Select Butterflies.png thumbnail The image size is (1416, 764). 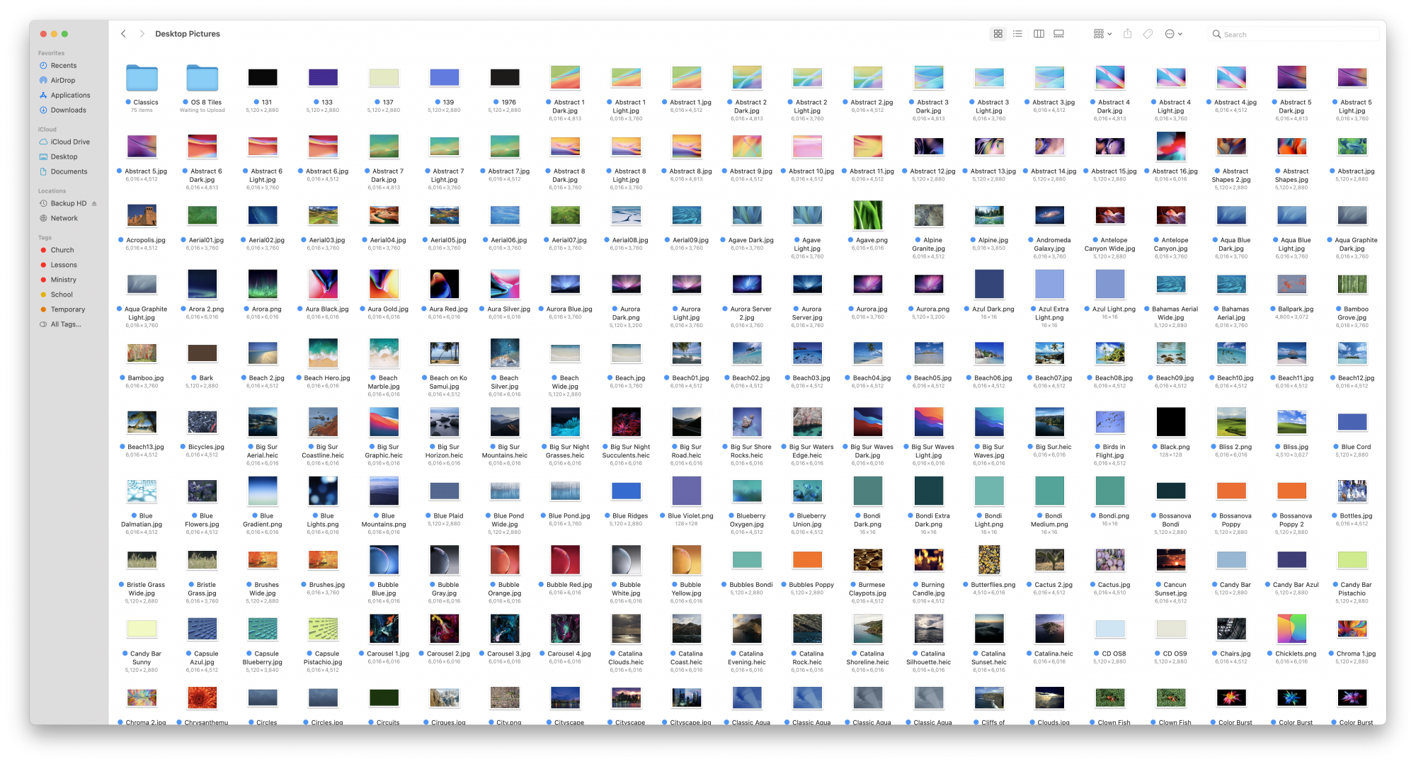tap(989, 560)
